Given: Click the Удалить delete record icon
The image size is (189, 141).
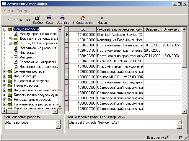Looking at the screenshot, I should (63, 18).
